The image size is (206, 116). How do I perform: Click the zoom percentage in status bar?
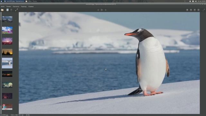(28, 115)
